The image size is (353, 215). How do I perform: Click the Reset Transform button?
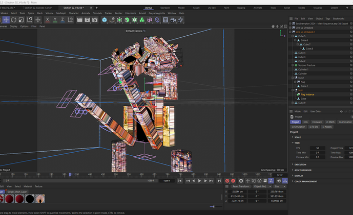coord(241,186)
